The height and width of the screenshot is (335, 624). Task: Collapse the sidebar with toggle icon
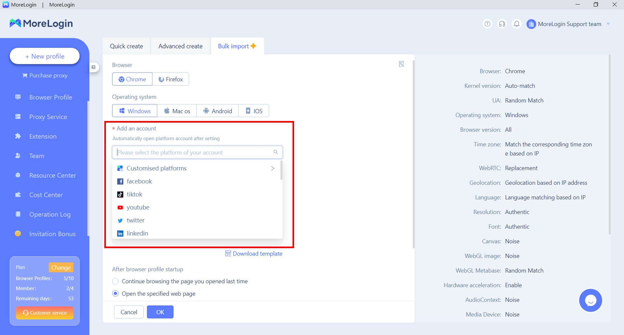94,67
